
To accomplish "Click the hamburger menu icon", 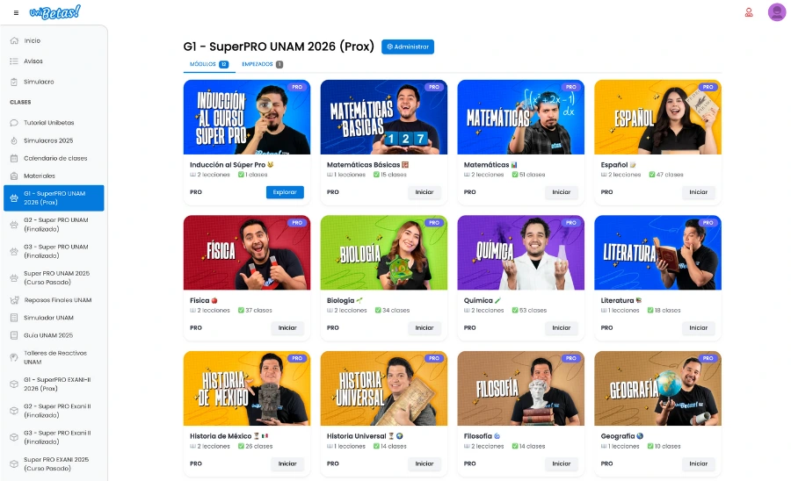I will pos(16,12).
